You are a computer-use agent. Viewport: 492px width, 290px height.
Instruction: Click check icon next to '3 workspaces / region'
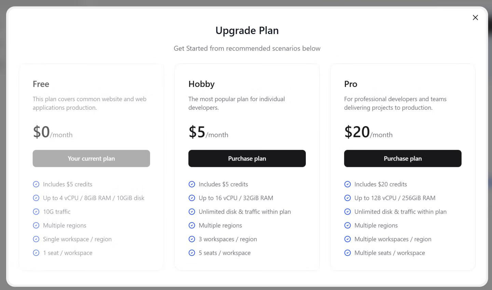coord(192,239)
